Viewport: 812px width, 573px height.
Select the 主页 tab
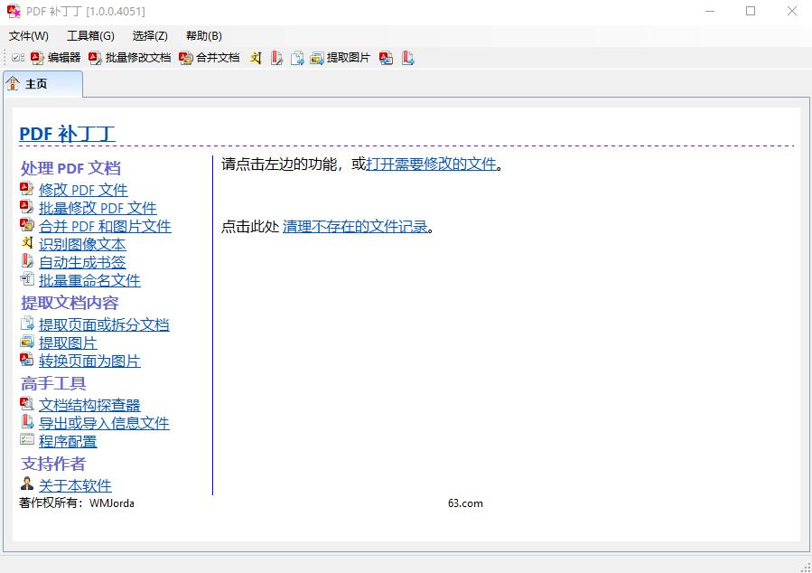[38, 82]
